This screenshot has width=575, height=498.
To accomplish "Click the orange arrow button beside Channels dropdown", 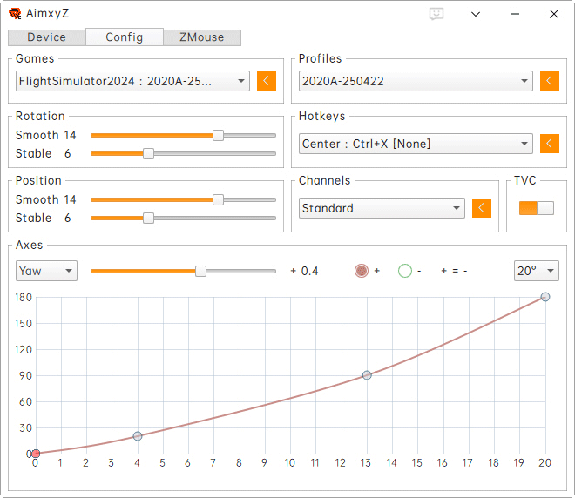I will 482,208.
